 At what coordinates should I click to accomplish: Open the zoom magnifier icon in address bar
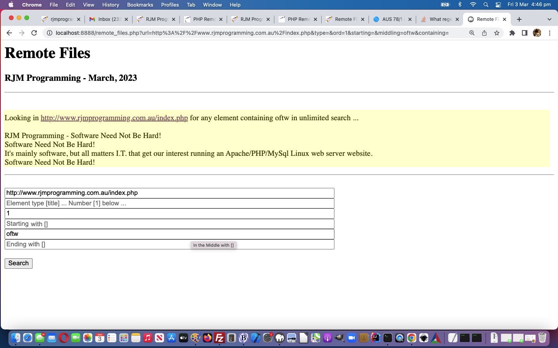pos(472,33)
